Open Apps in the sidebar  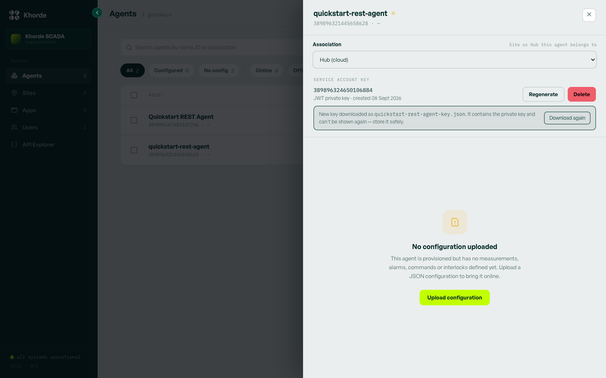49,110
